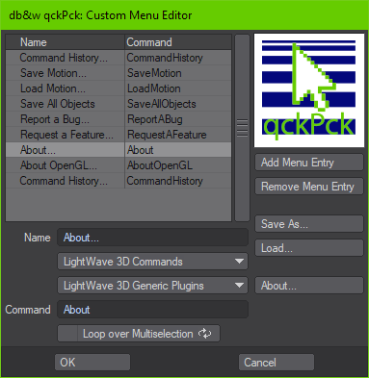Image resolution: width=369 pixels, height=378 pixels.
Task: Confirm with the OK button
Action: [92, 363]
